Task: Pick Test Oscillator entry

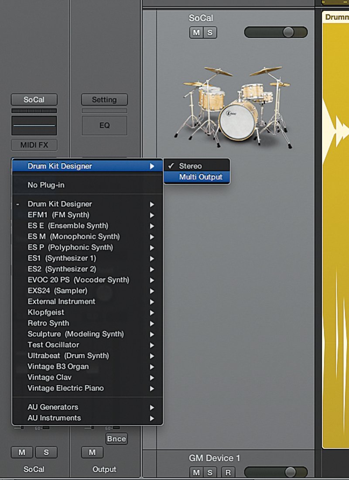Action: click(87, 345)
